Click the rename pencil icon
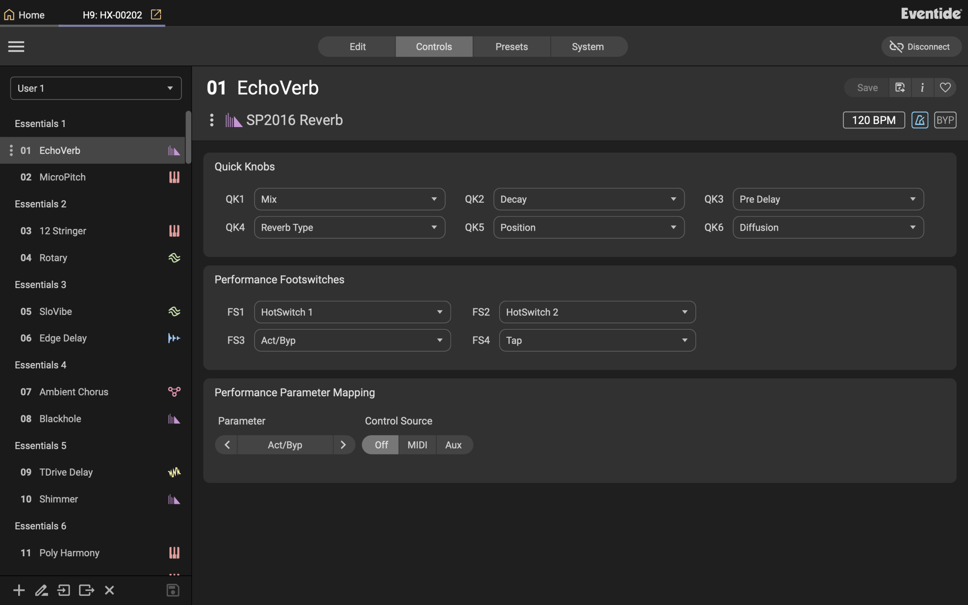The width and height of the screenshot is (968, 605). [x=41, y=590]
